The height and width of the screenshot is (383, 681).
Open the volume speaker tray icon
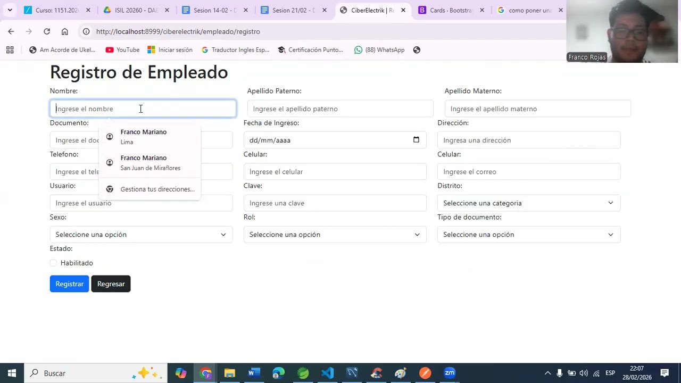[584, 373]
